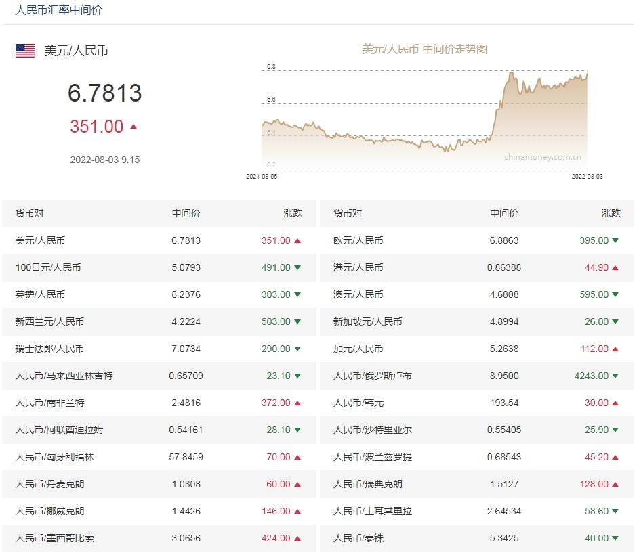Click the green down arrow beside 欧元/人民币
The width and height of the screenshot is (639, 555).
[x=613, y=240]
